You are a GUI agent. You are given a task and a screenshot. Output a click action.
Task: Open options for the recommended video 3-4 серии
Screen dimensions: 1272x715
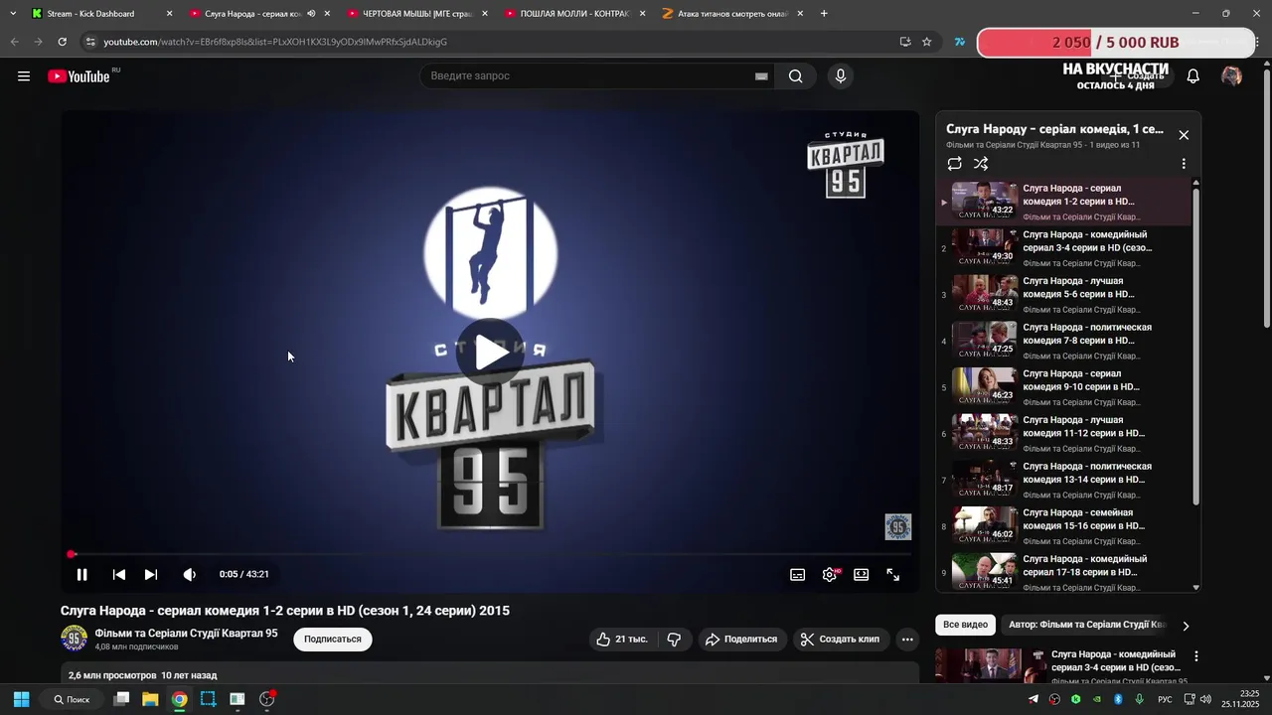(x=1196, y=656)
